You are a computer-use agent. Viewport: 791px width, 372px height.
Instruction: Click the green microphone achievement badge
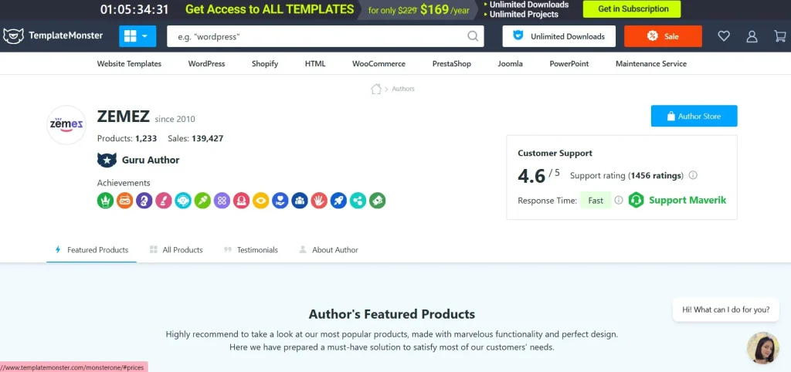(x=202, y=201)
